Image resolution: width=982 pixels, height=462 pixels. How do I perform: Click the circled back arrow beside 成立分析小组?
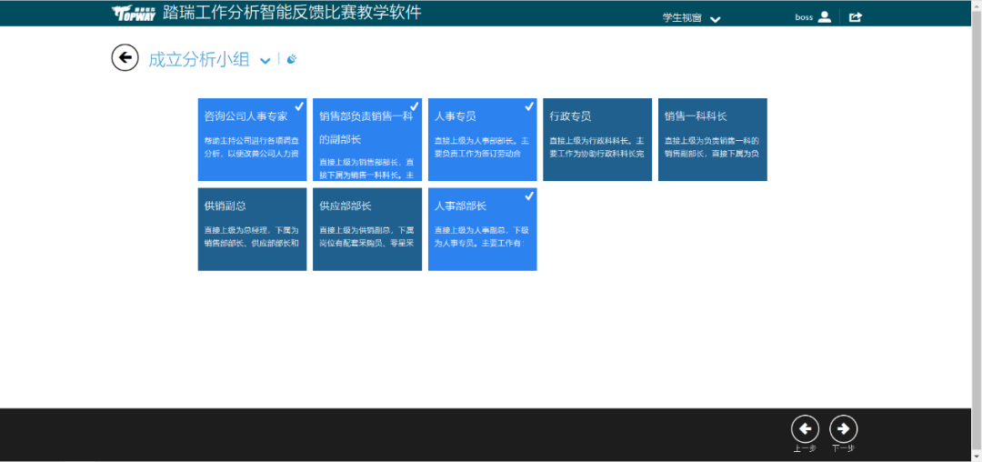pos(125,57)
